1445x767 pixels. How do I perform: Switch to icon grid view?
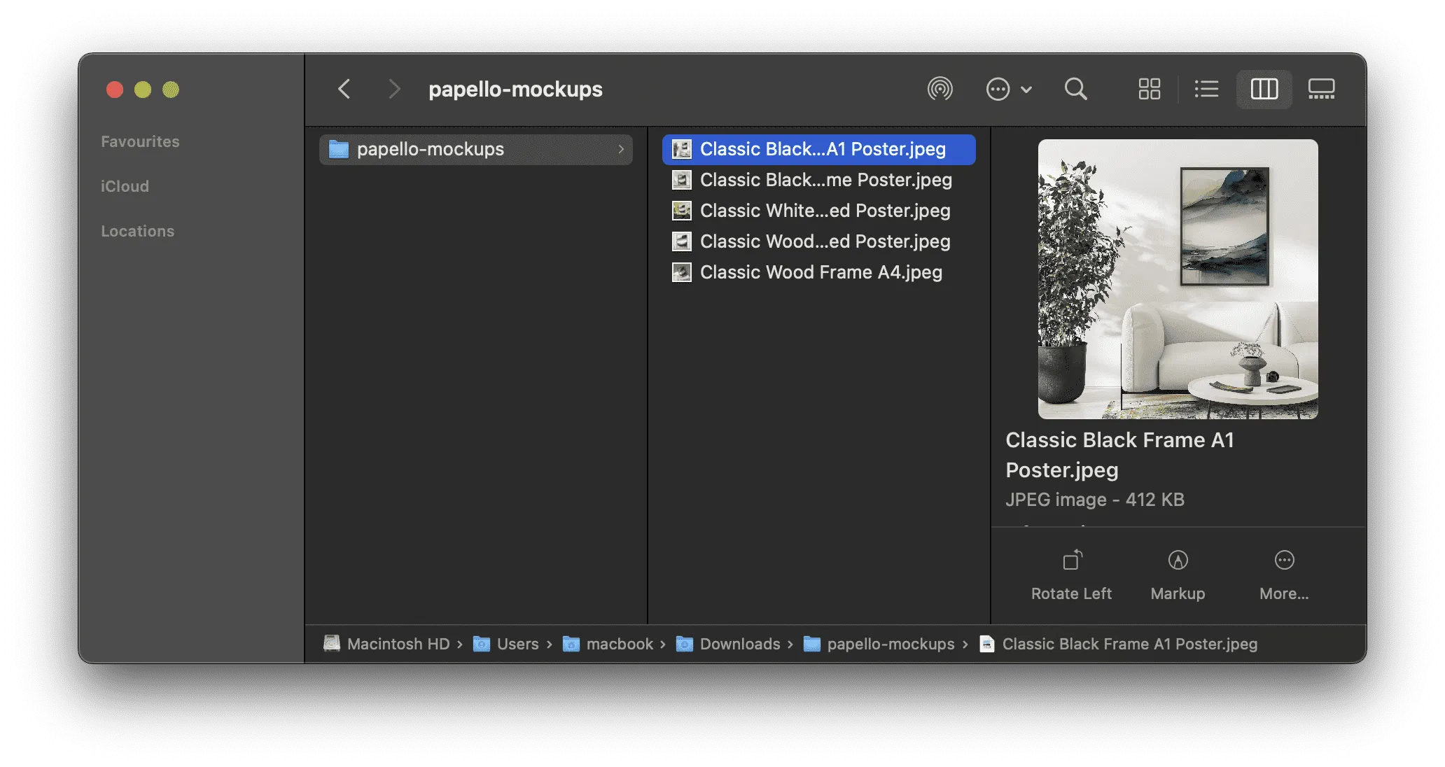(1149, 89)
